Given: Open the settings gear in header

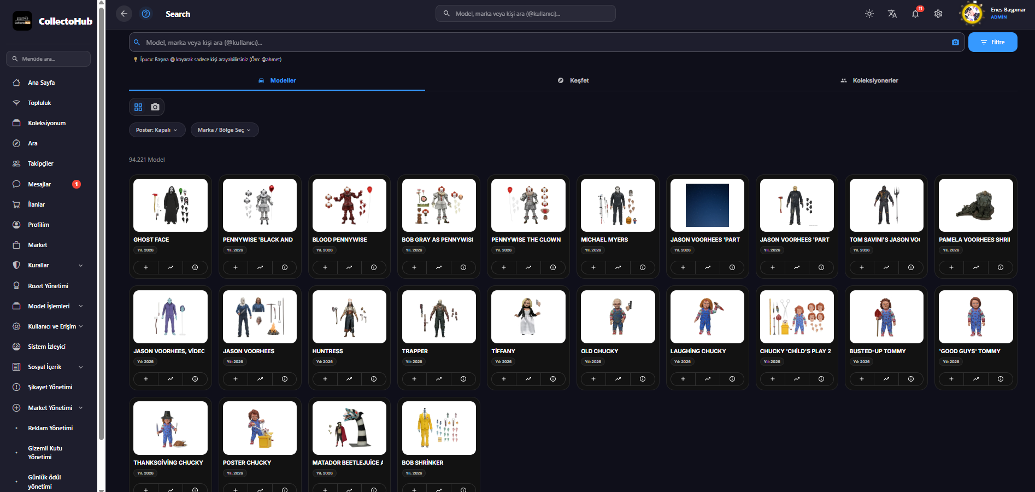Looking at the screenshot, I should tap(938, 14).
